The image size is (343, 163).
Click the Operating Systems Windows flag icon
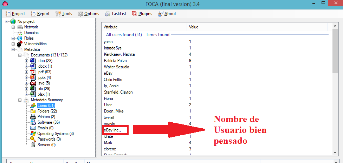click(x=33, y=134)
